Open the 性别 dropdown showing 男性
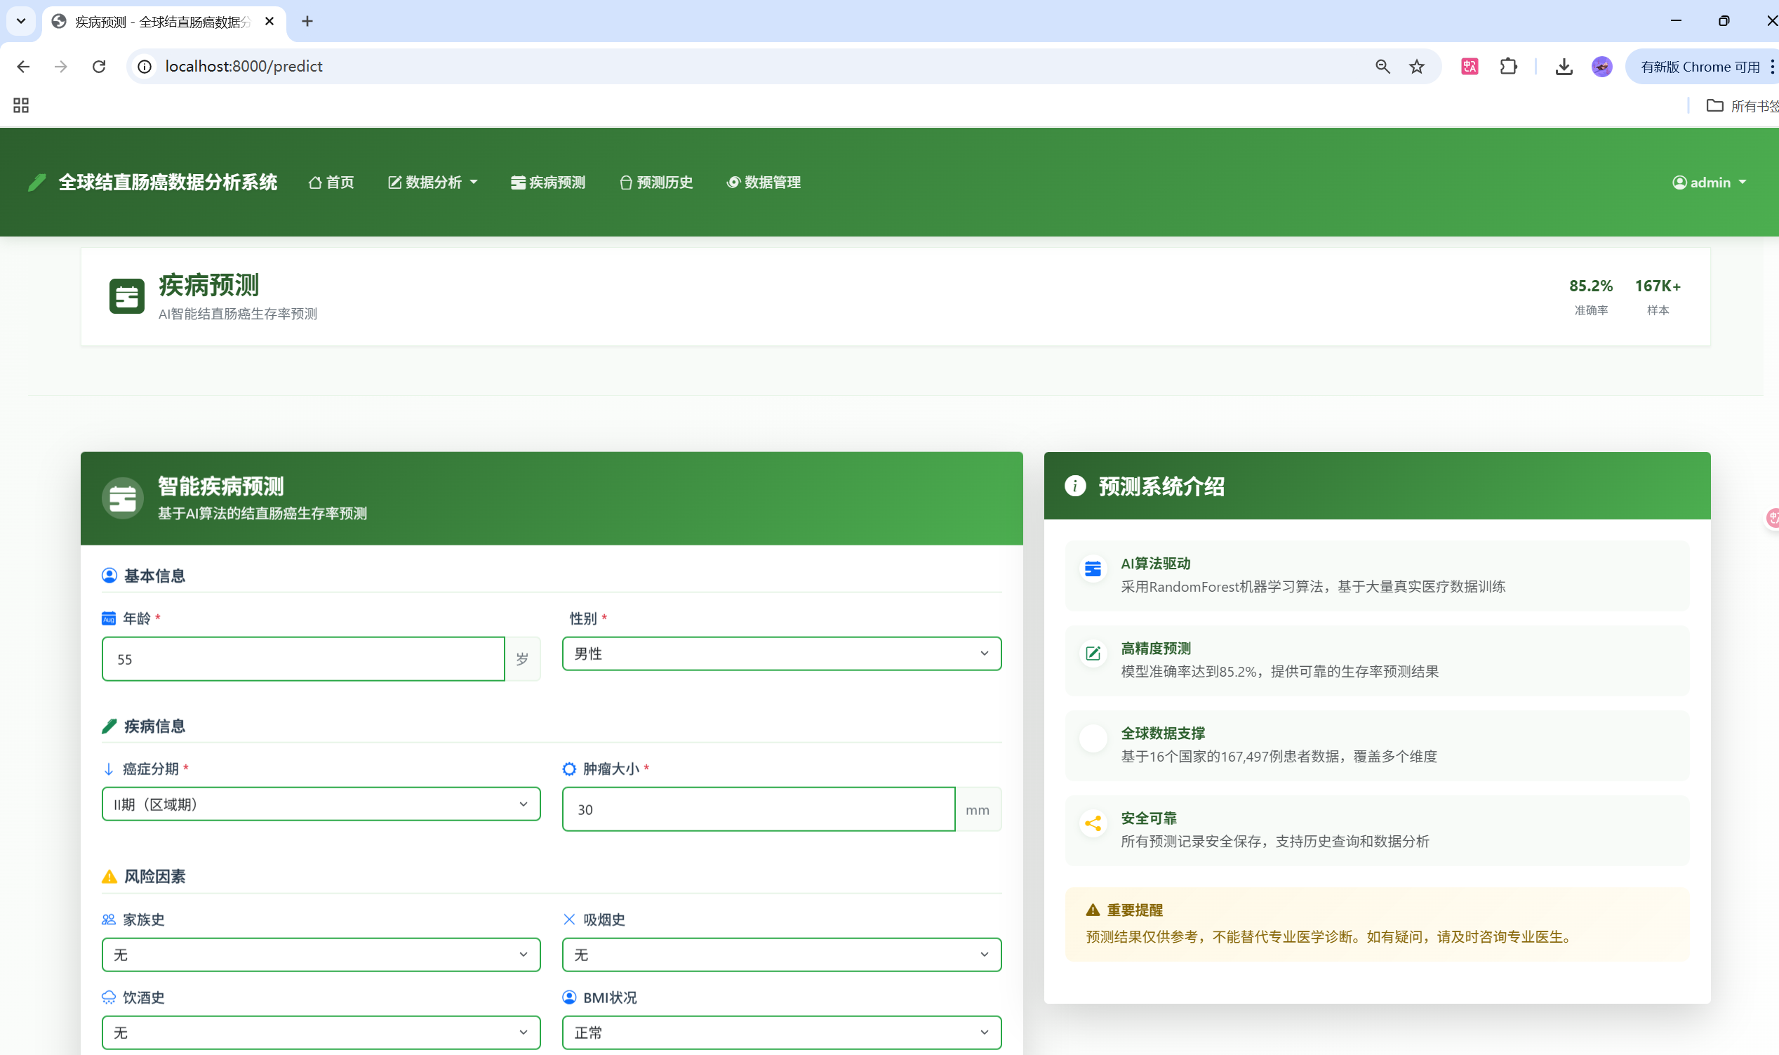The width and height of the screenshot is (1779, 1055). tap(780, 653)
